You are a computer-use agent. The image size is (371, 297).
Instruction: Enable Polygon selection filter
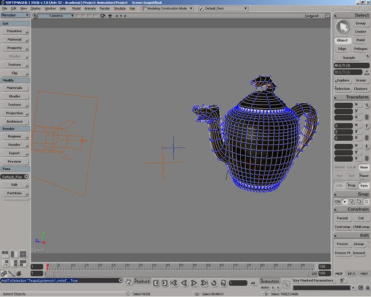(x=361, y=49)
